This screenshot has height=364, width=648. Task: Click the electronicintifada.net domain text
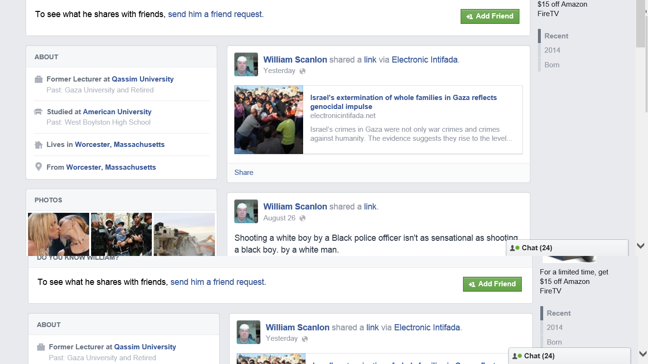point(343,116)
